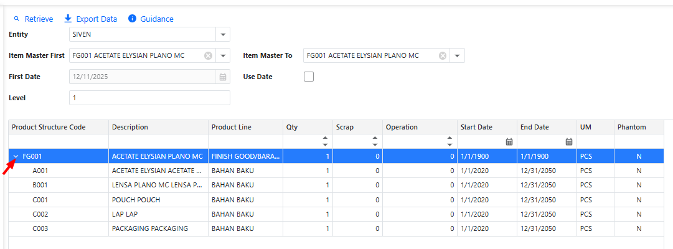This screenshot has width=673, height=249.
Task: Click the 1/1/1900 Start Date cell
Action: [x=487, y=156]
